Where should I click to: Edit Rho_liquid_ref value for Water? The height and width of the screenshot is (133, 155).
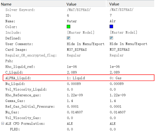(x=72, y=67)
